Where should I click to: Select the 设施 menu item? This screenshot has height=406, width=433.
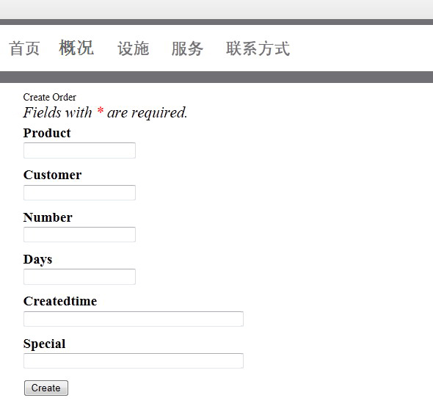click(134, 48)
